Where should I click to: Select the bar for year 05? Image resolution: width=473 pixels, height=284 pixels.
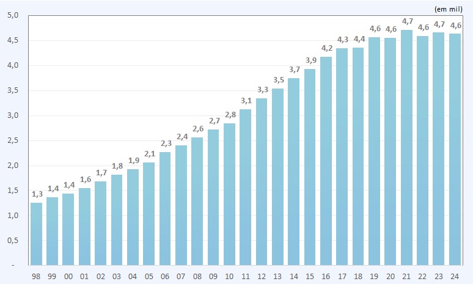[148, 214]
